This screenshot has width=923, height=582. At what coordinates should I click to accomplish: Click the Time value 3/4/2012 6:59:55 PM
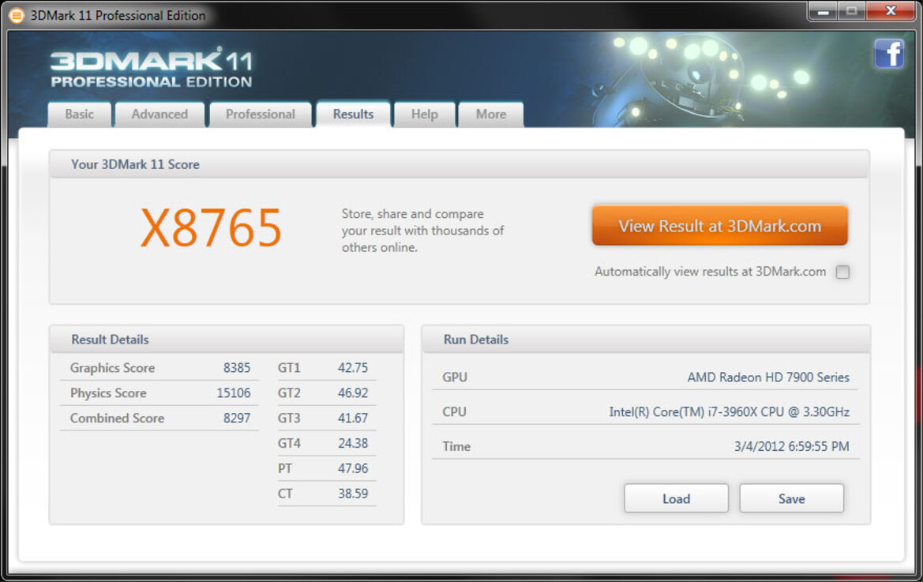(x=791, y=446)
